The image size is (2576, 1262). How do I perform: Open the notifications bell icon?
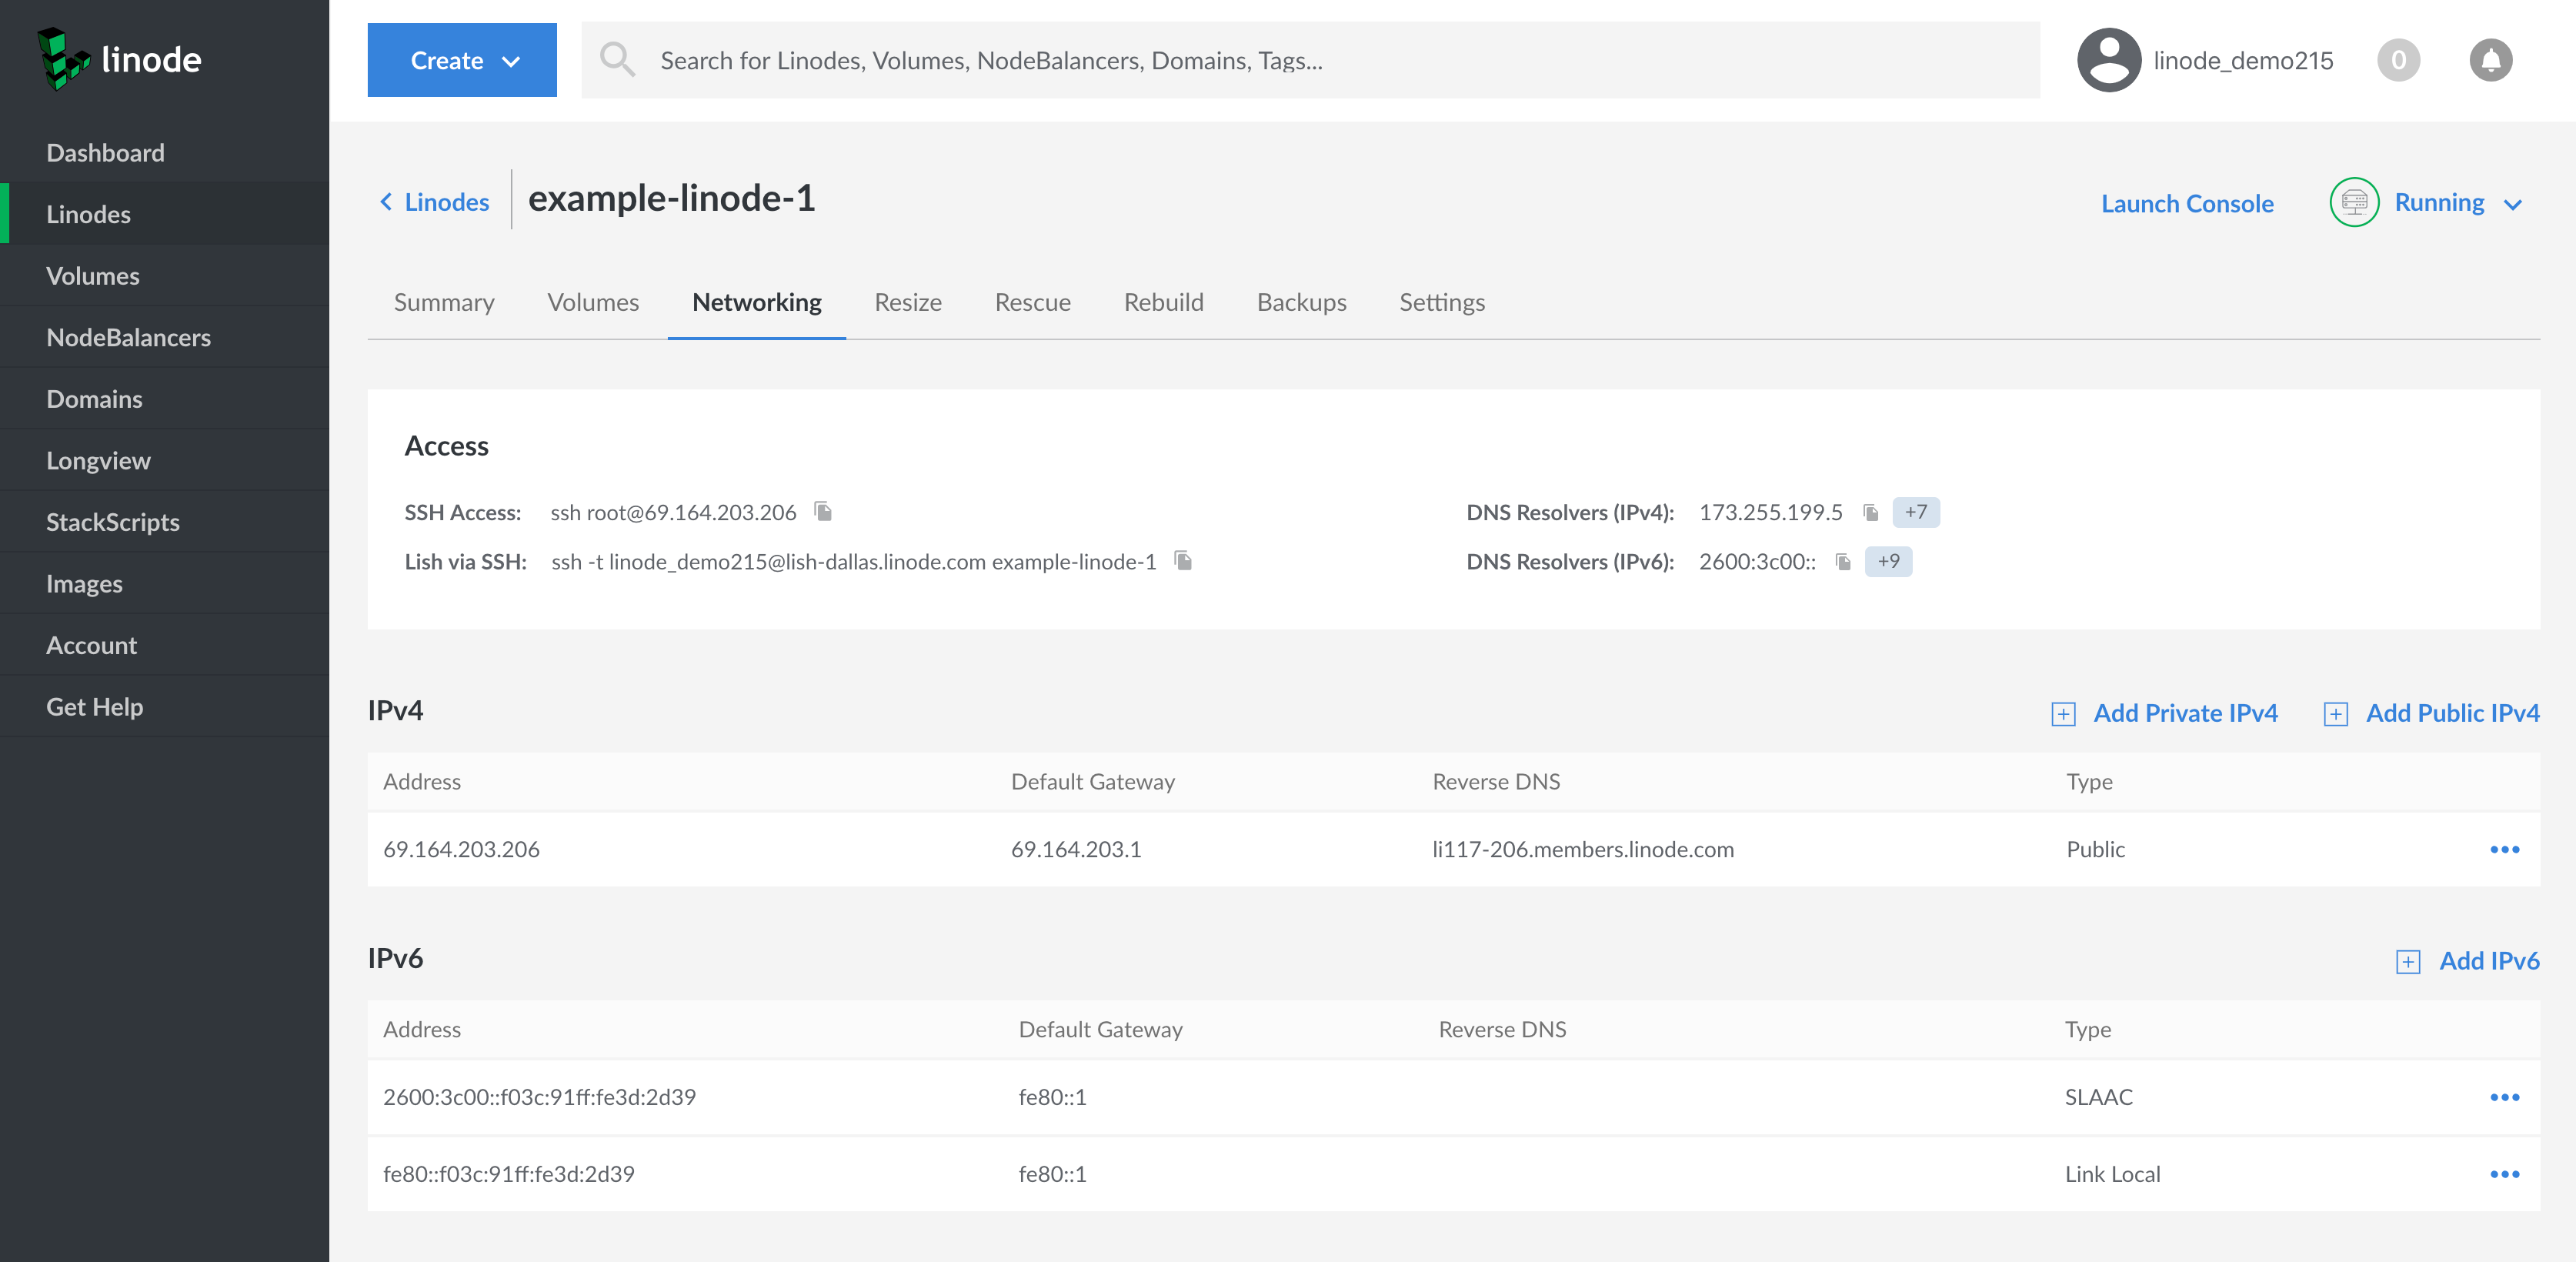click(2490, 60)
